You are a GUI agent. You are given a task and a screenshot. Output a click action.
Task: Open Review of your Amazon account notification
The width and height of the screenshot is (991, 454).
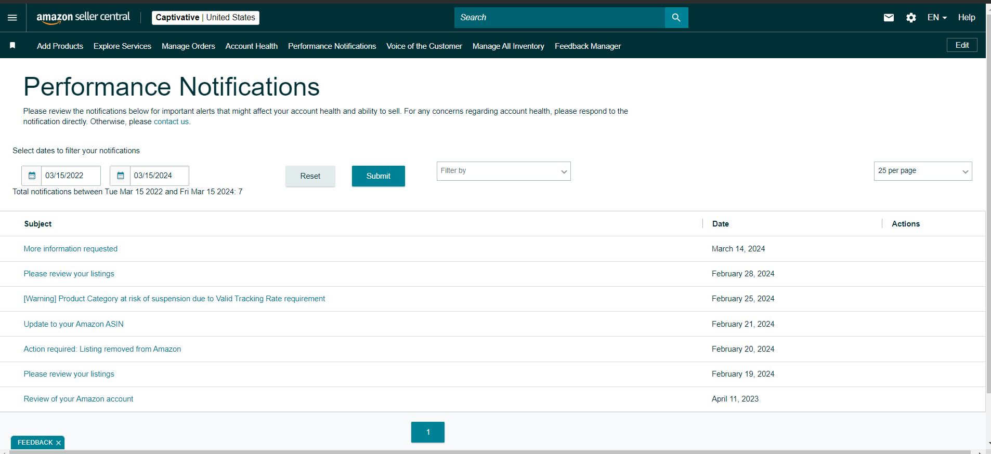(79, 399)
